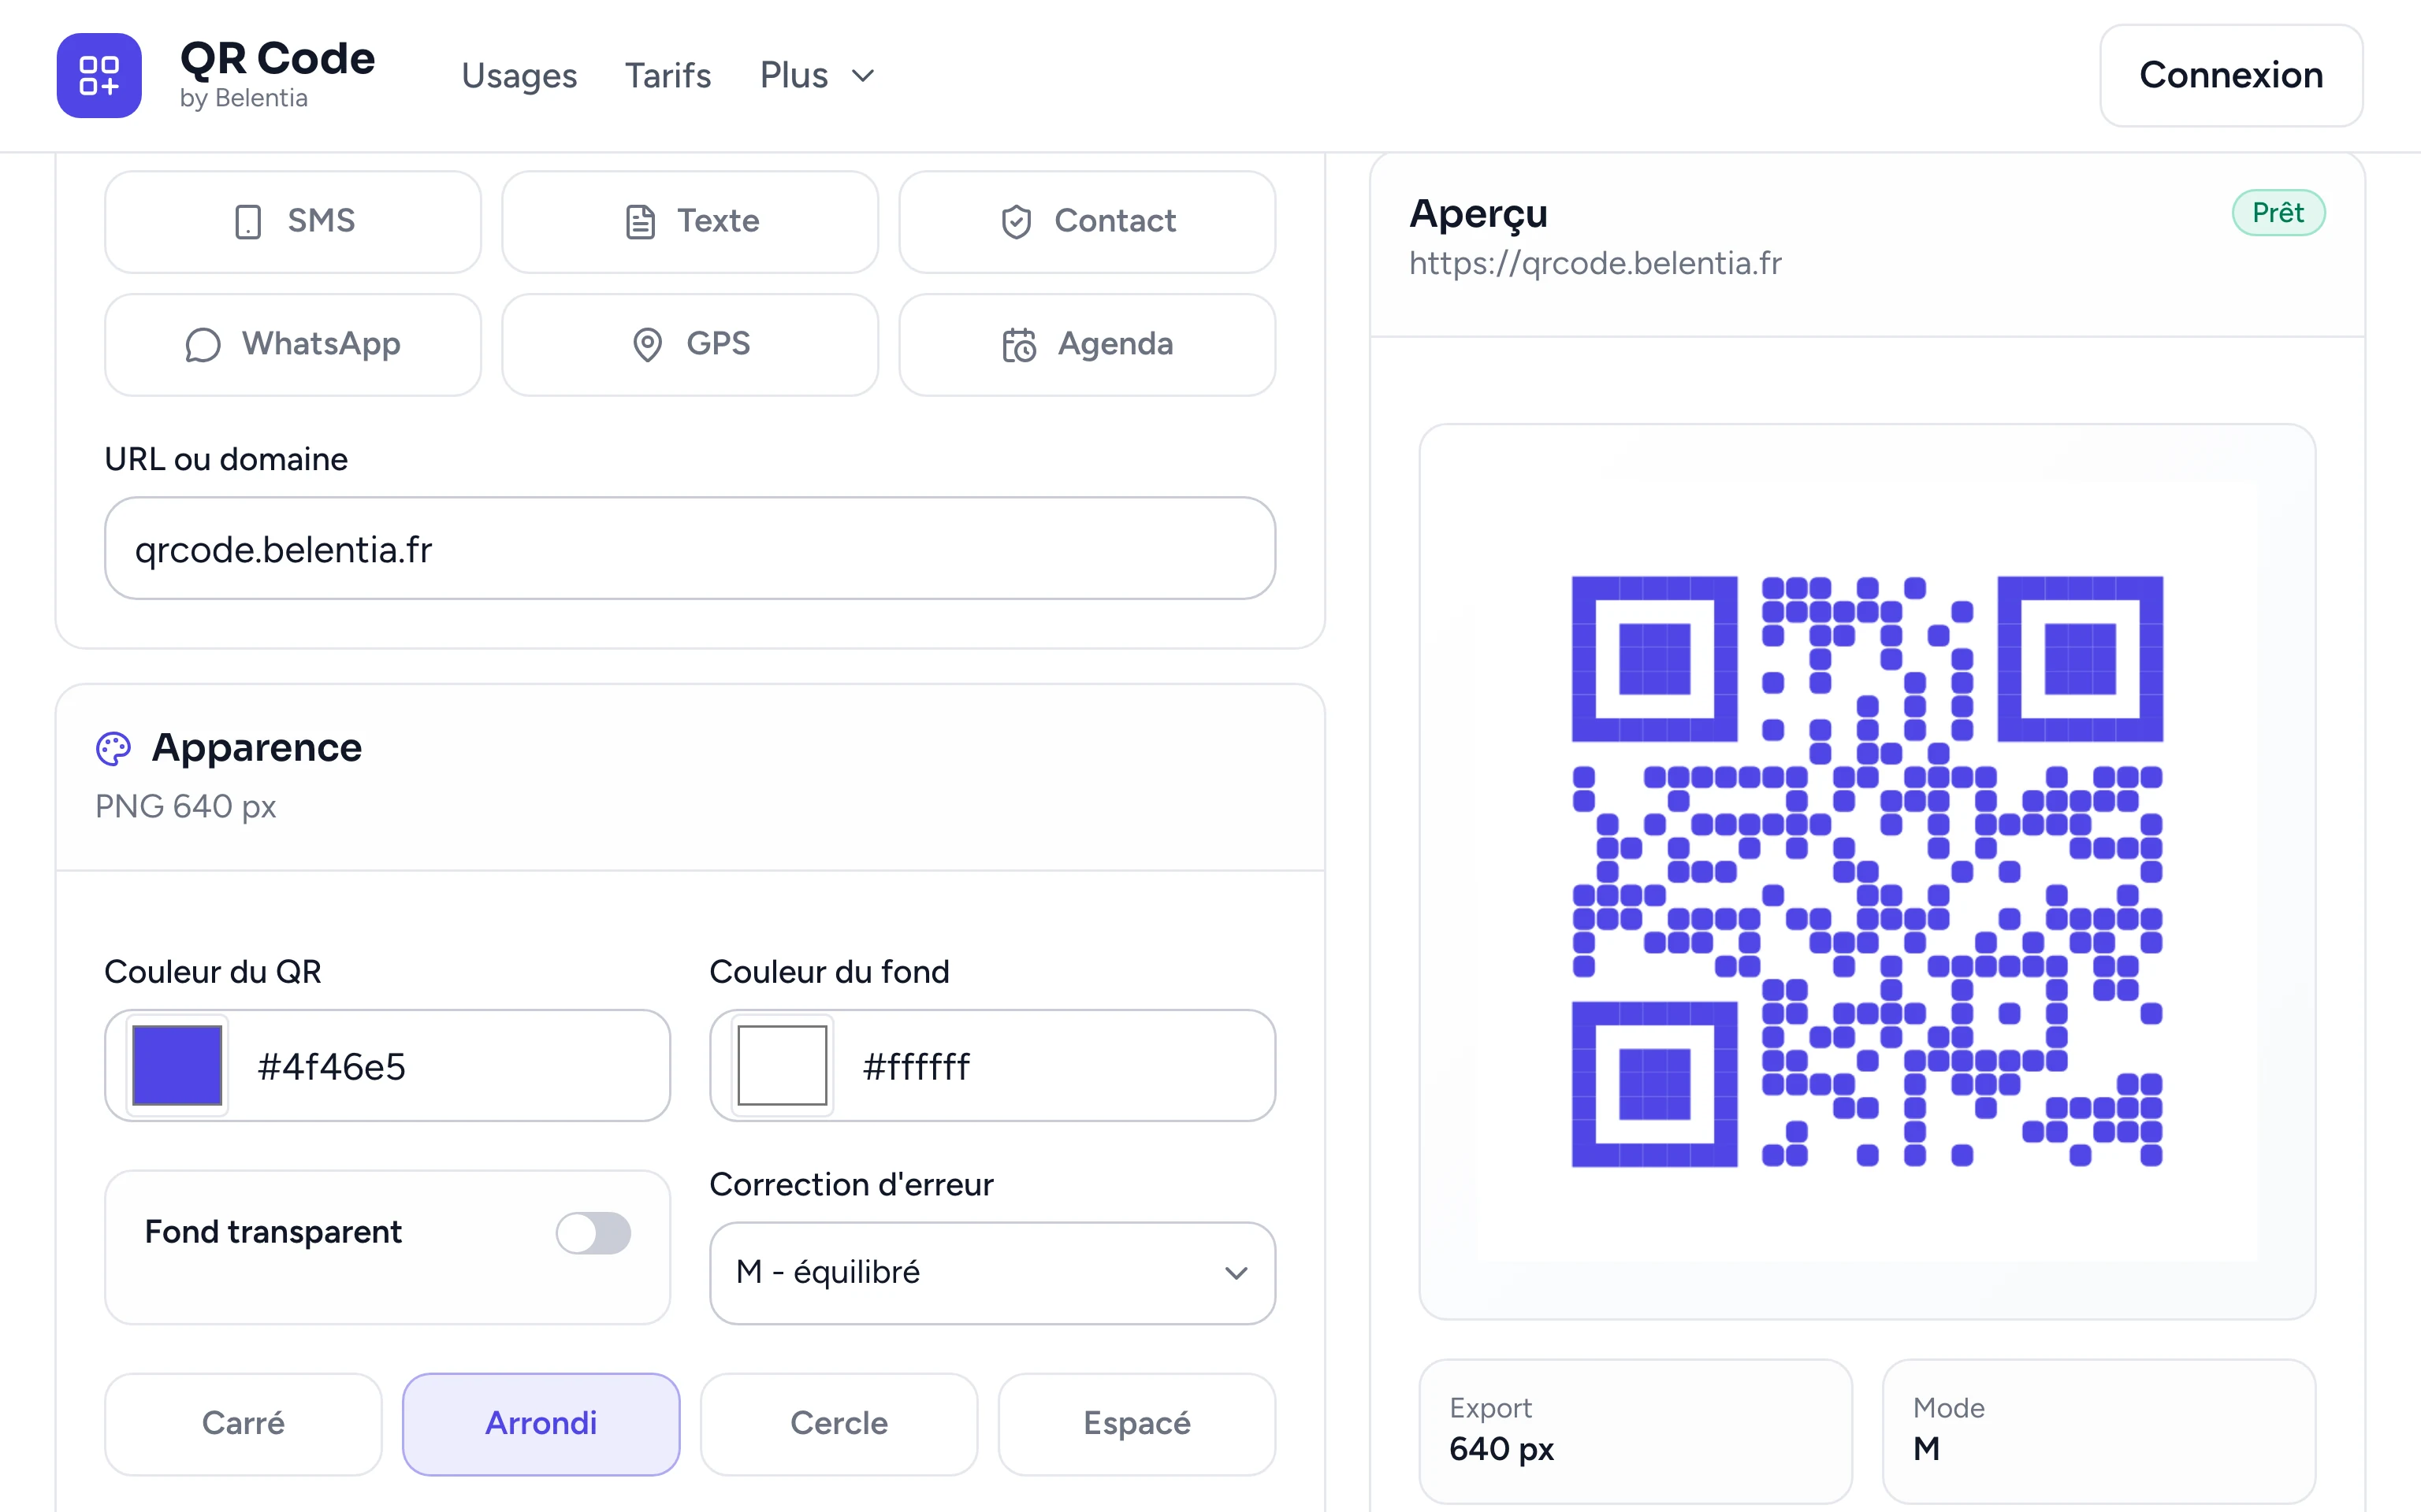Screen dimensions: 2421x1512
Task: Select the Arrondi module shape
Action: click(x=541, y=1423)
